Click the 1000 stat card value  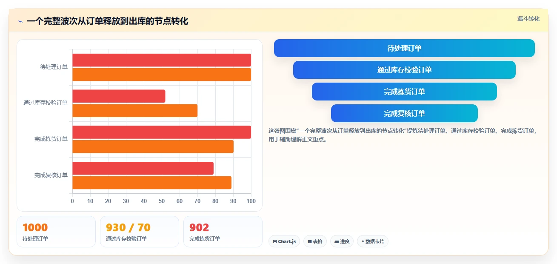click(35, 227)
